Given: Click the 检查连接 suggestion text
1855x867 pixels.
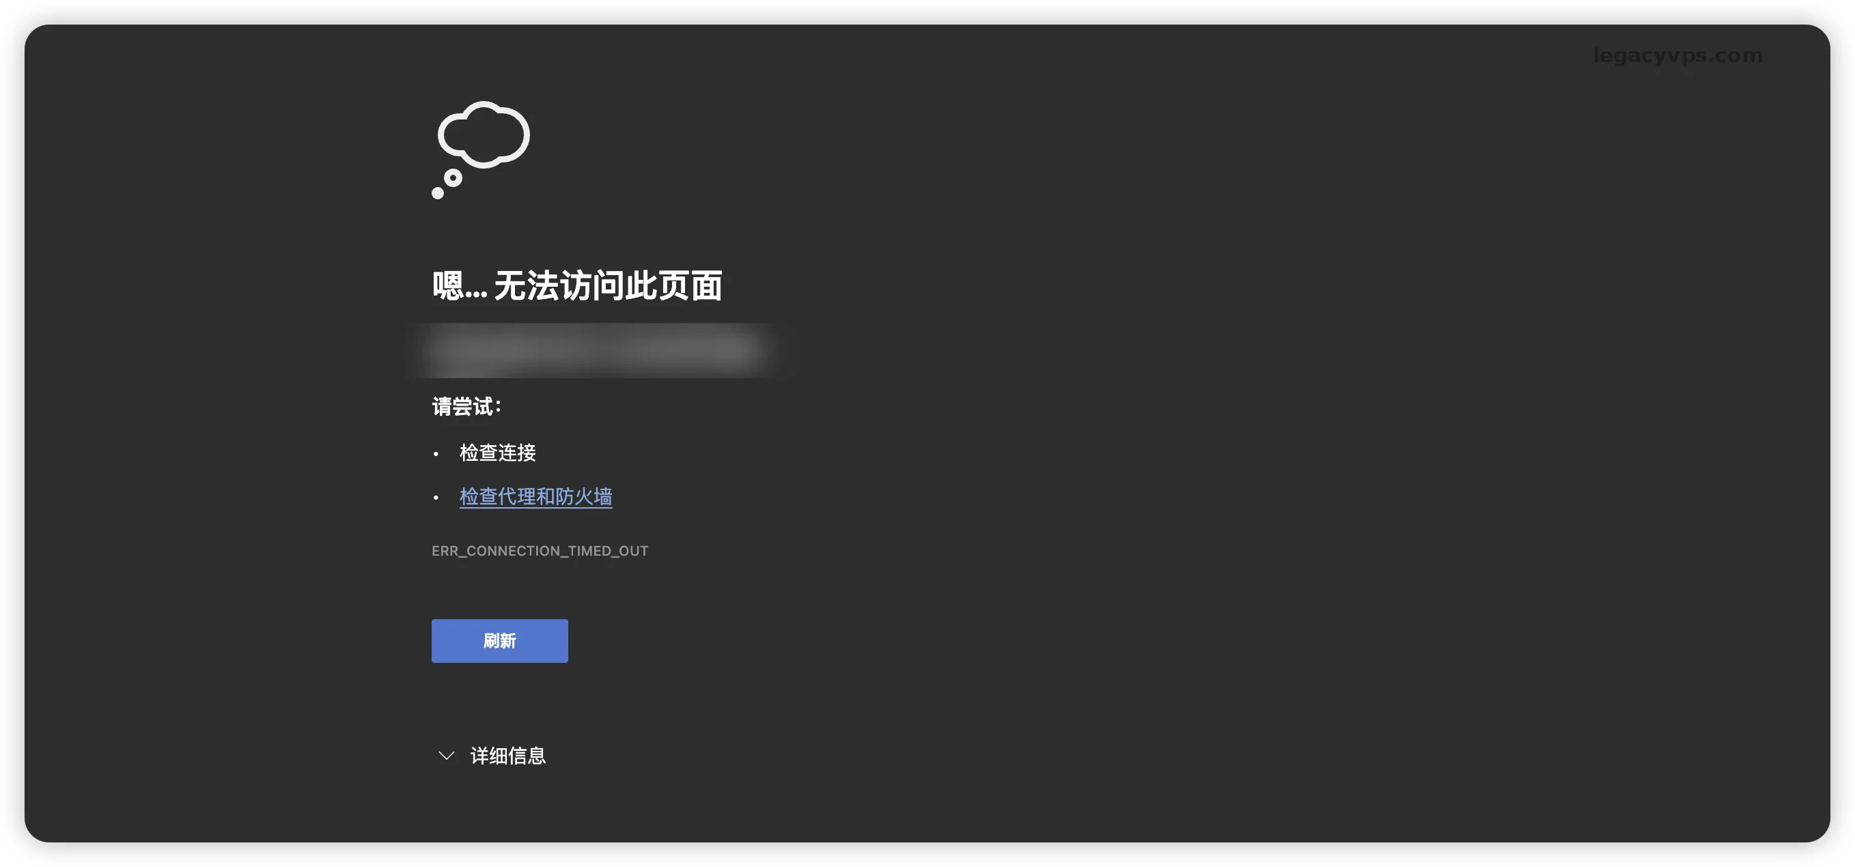Looking at the screenshot, I should tap(498, 453).
